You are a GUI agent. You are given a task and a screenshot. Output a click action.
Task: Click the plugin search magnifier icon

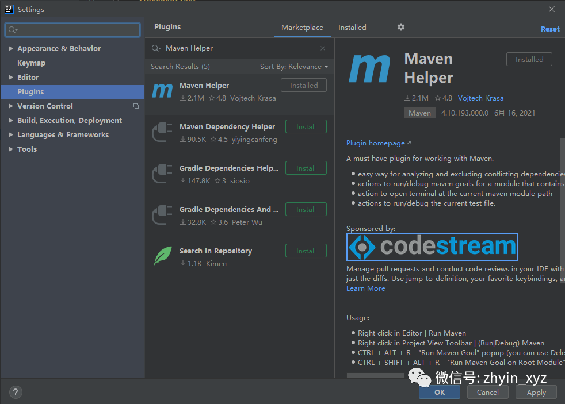156,48
